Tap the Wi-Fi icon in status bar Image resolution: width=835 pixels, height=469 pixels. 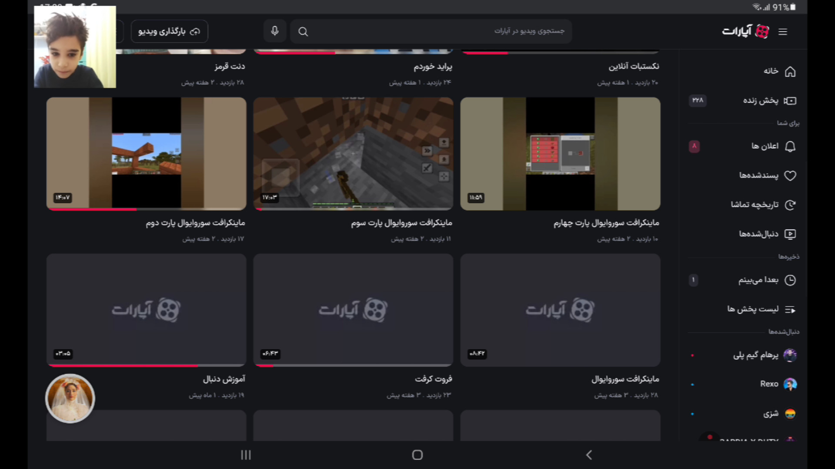point(757,7)
